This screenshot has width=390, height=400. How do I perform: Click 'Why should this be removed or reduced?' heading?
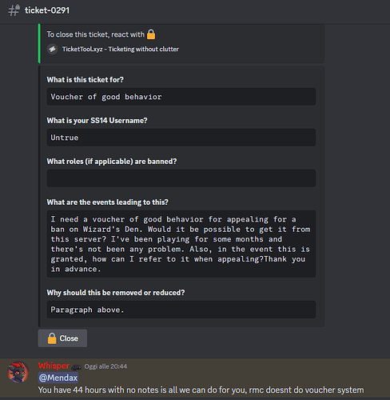pyautogui.click(x=116, y=293)
